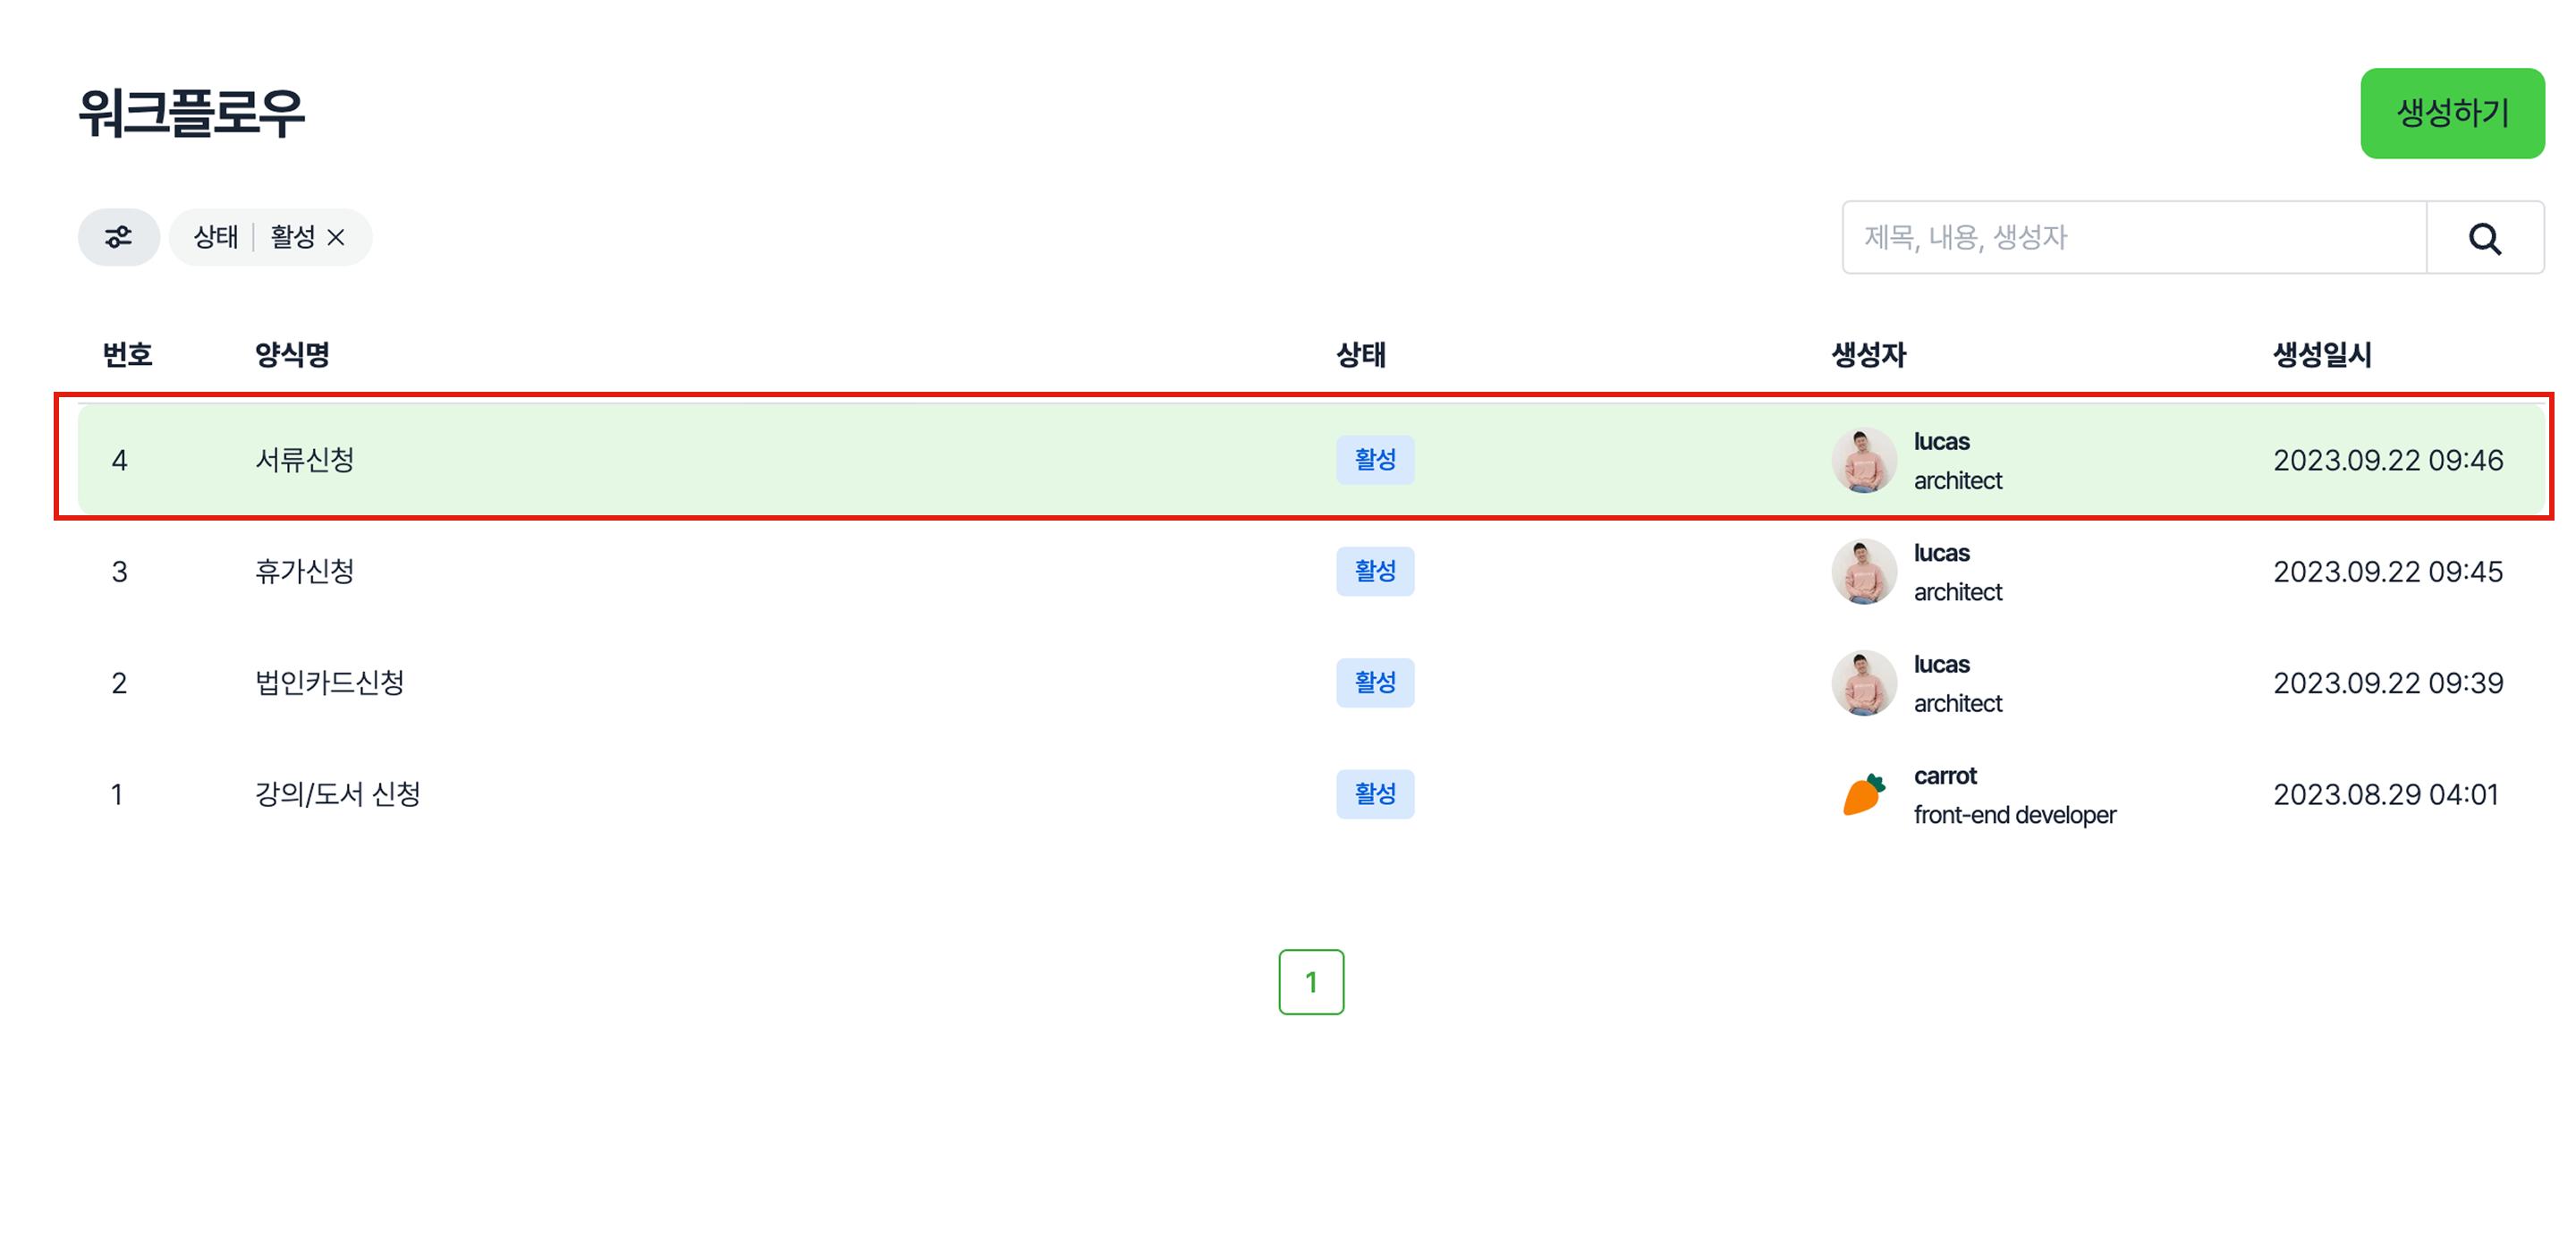This screenshot has height=1238, width=2576.
Task: Click the filter settings sliders icon
Action: pos(118,237)
